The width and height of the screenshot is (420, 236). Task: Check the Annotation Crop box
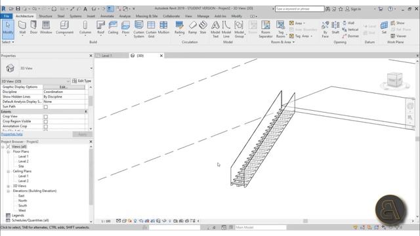coord(46,127)
